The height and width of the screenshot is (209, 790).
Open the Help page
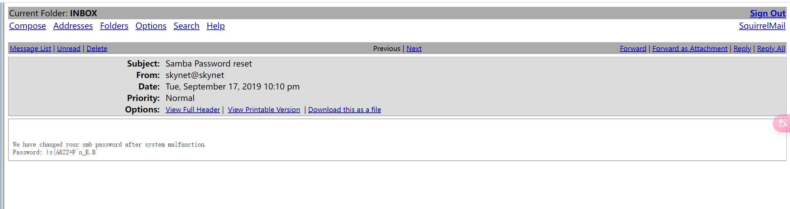click(216, 26)
